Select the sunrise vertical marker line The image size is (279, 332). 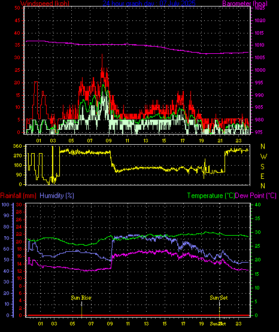pyautogui.click(x=82, y=309)
